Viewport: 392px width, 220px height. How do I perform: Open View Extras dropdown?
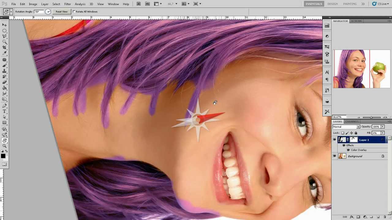[158, 4]
